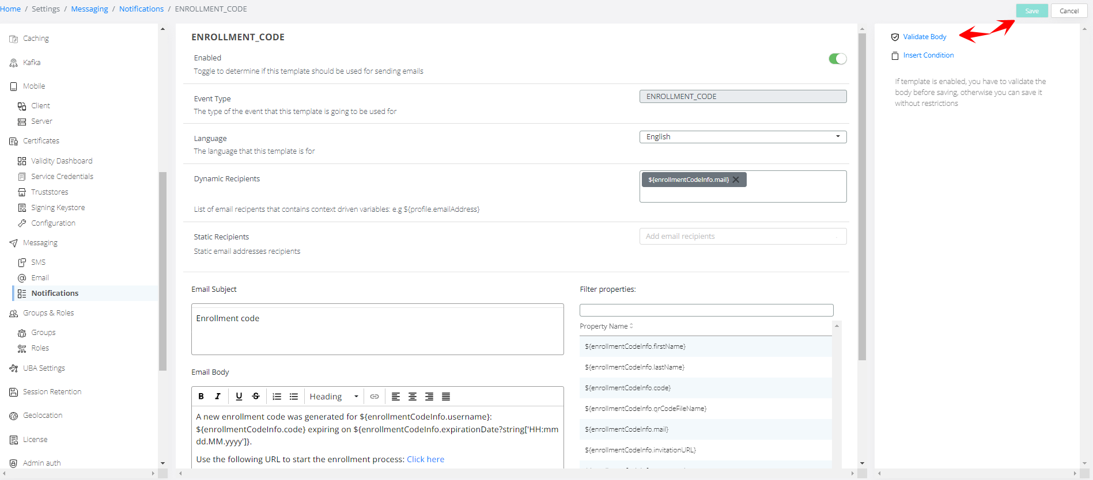Justify the email body text

click(446, 396)
